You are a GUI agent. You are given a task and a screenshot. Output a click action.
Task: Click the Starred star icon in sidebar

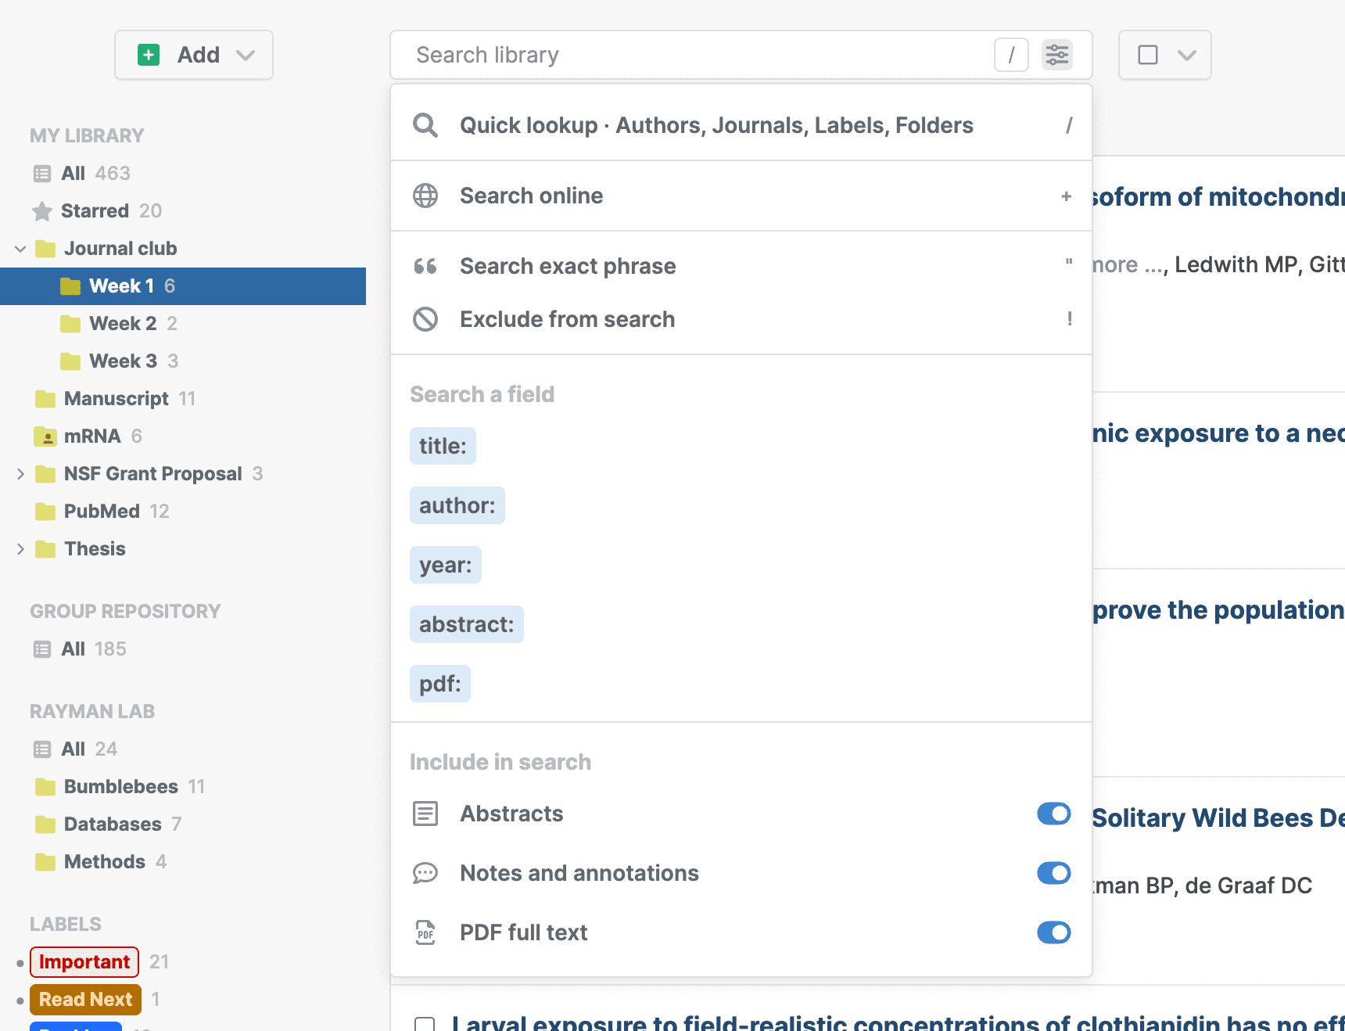click(x=42, y=211)
